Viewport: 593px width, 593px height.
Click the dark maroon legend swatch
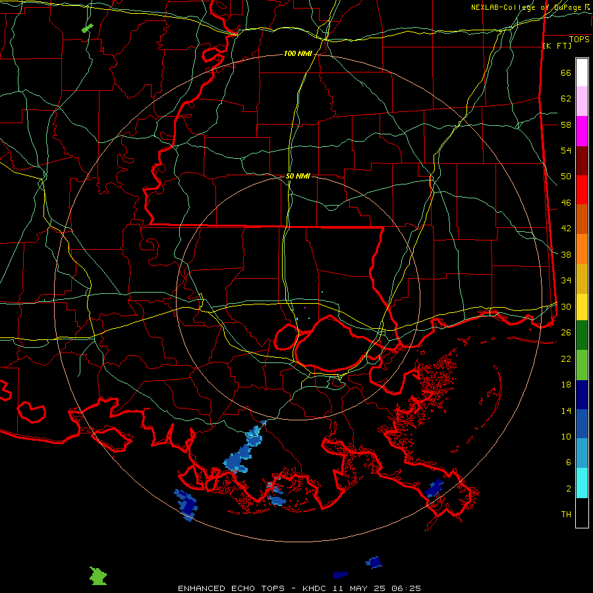coord(582,161)
